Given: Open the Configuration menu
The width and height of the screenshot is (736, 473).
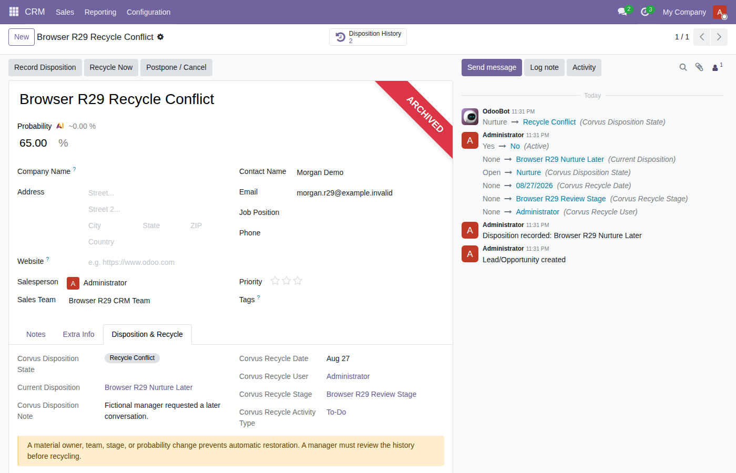Looking at the screenshot, I should point(148,12).
